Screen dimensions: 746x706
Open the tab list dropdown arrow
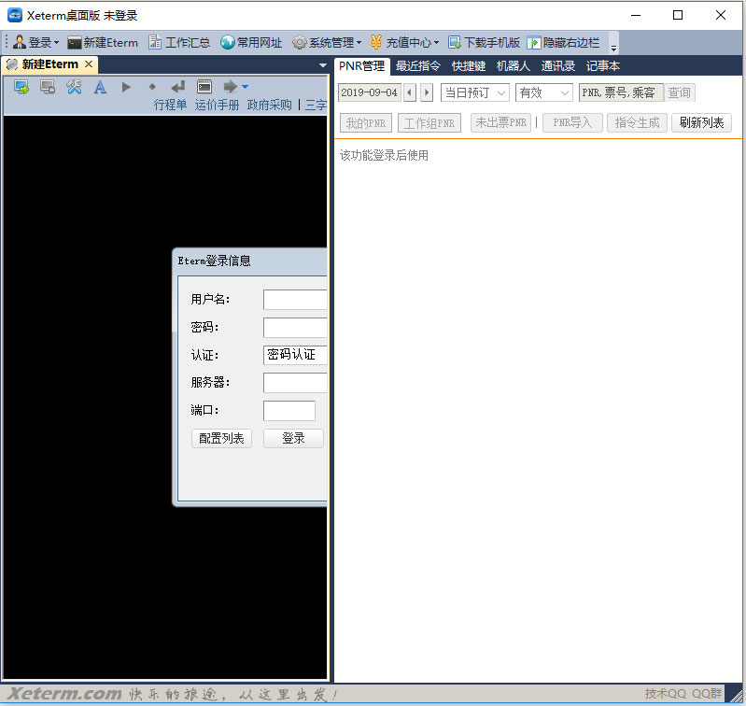point(322,65)
